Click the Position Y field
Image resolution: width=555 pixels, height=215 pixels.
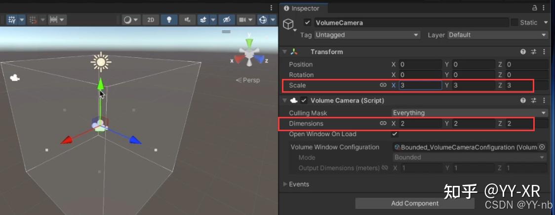pyautogui.click(x=474, y=65)
